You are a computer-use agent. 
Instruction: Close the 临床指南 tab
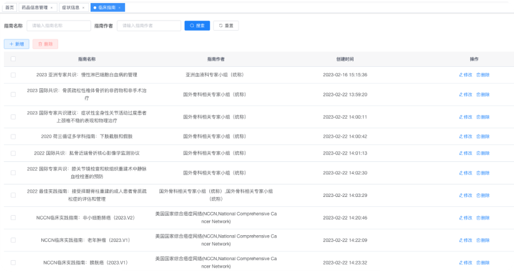point(119,8)
